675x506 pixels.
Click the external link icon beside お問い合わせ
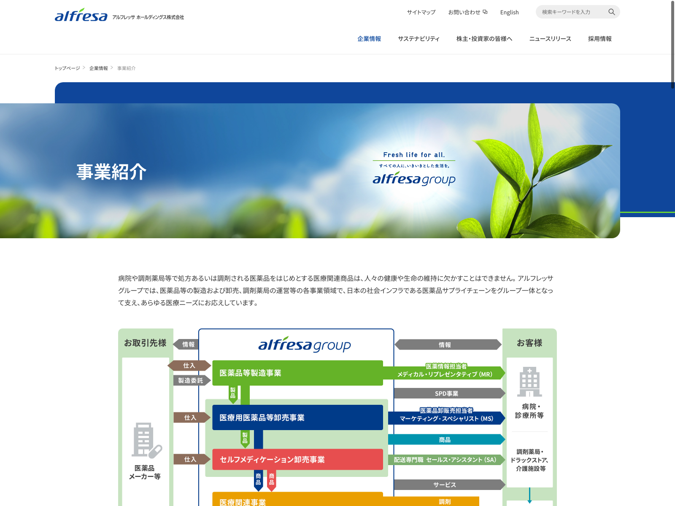[485, 12]
